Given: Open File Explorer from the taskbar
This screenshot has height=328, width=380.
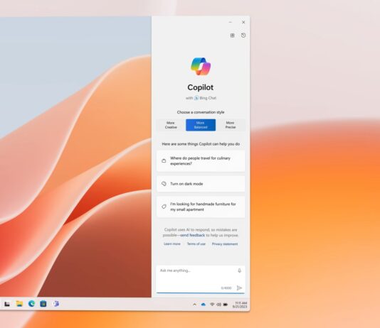Looking at the screenshot, I should (19, 304).
